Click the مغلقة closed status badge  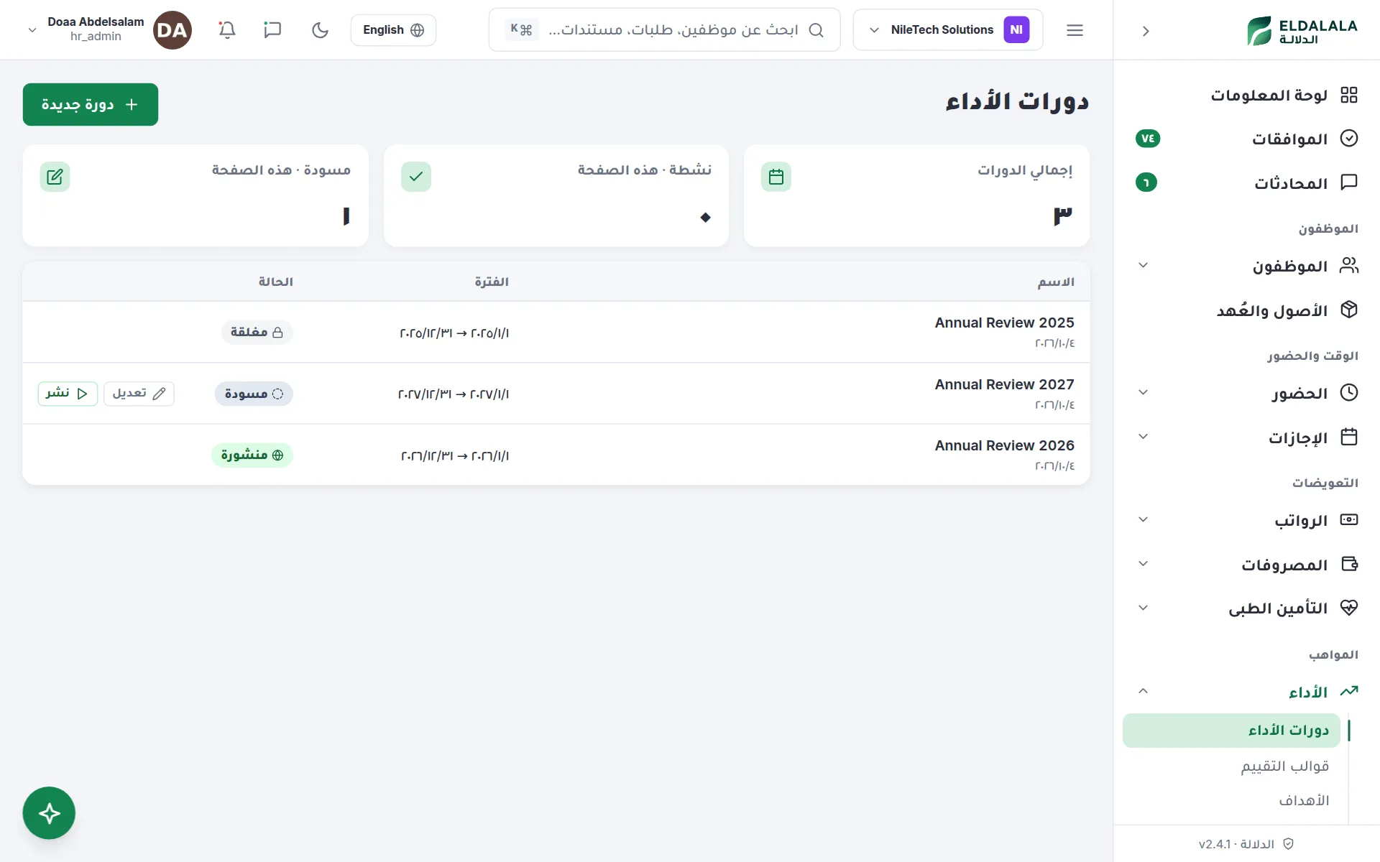point(257,332)
